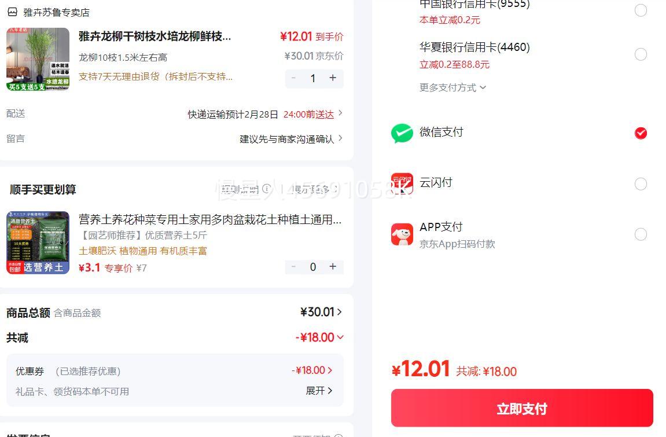Decrease the 龙柳 quantity with minus

pyautogui.click(x=294, y=78)
